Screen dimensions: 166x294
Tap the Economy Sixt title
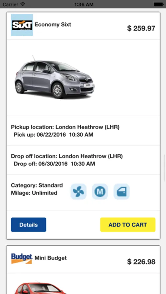[x=53, y=24]
